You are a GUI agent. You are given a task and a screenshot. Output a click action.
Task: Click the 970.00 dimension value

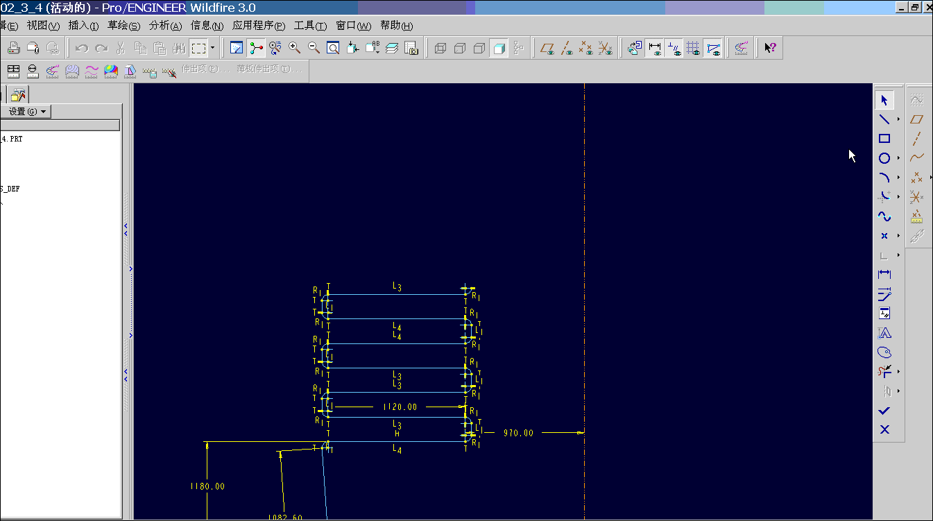518,433
